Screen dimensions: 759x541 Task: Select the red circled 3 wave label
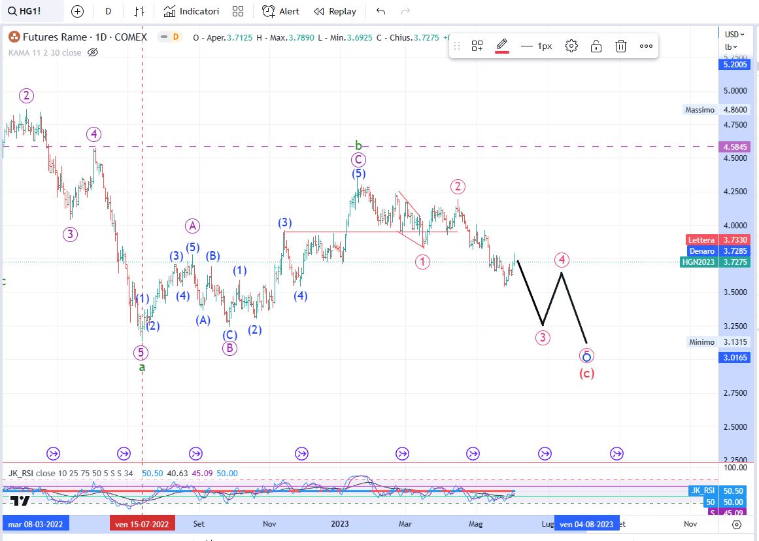543,338
